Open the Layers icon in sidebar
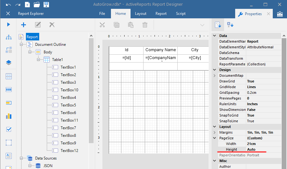 [x=9, y=63]
